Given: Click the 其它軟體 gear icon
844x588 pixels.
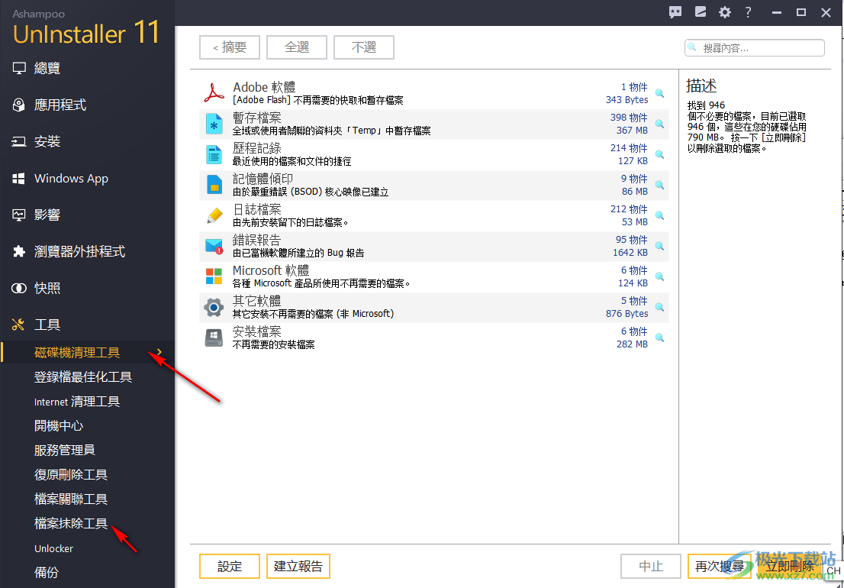Looking at the screenshot, I should pos(214,308).
